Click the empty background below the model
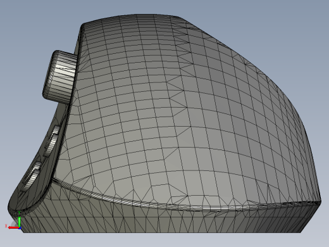Image resolution: width=329 pixels, height=247 pixels. point(164,240)
